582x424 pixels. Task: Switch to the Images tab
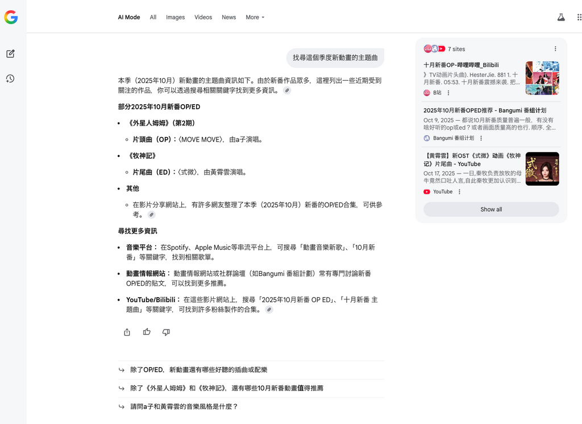coord(175,18)
